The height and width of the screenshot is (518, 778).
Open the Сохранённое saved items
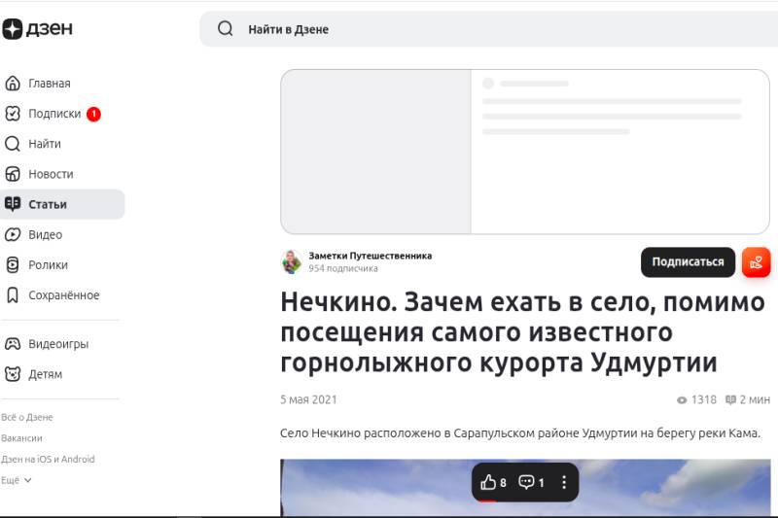click(64, 294)
